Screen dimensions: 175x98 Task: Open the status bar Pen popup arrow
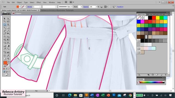coord(47,91)
